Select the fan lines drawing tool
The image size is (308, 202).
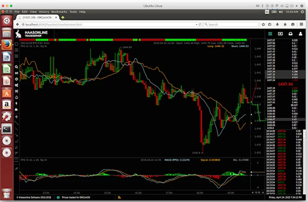(16, 147)
